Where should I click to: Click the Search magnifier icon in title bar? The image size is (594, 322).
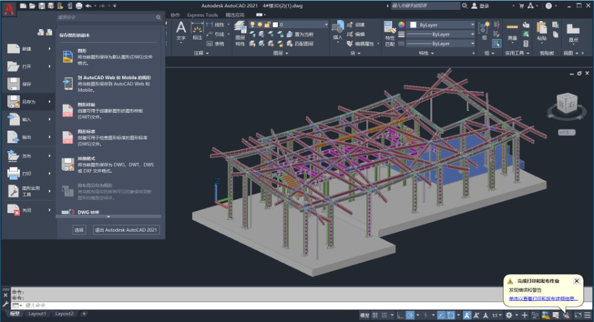pyautogui.click(x=465, y=6)
